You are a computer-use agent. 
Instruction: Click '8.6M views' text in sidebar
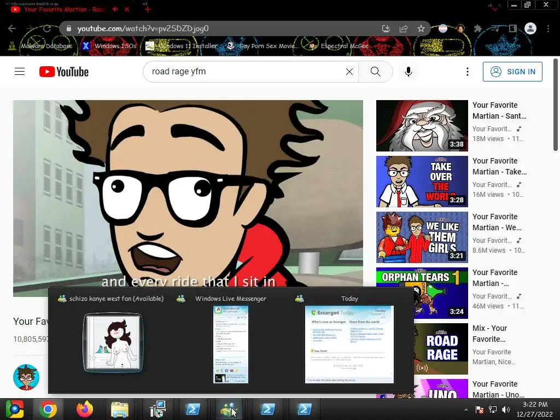pyautogui.click(x=489, y=250)
